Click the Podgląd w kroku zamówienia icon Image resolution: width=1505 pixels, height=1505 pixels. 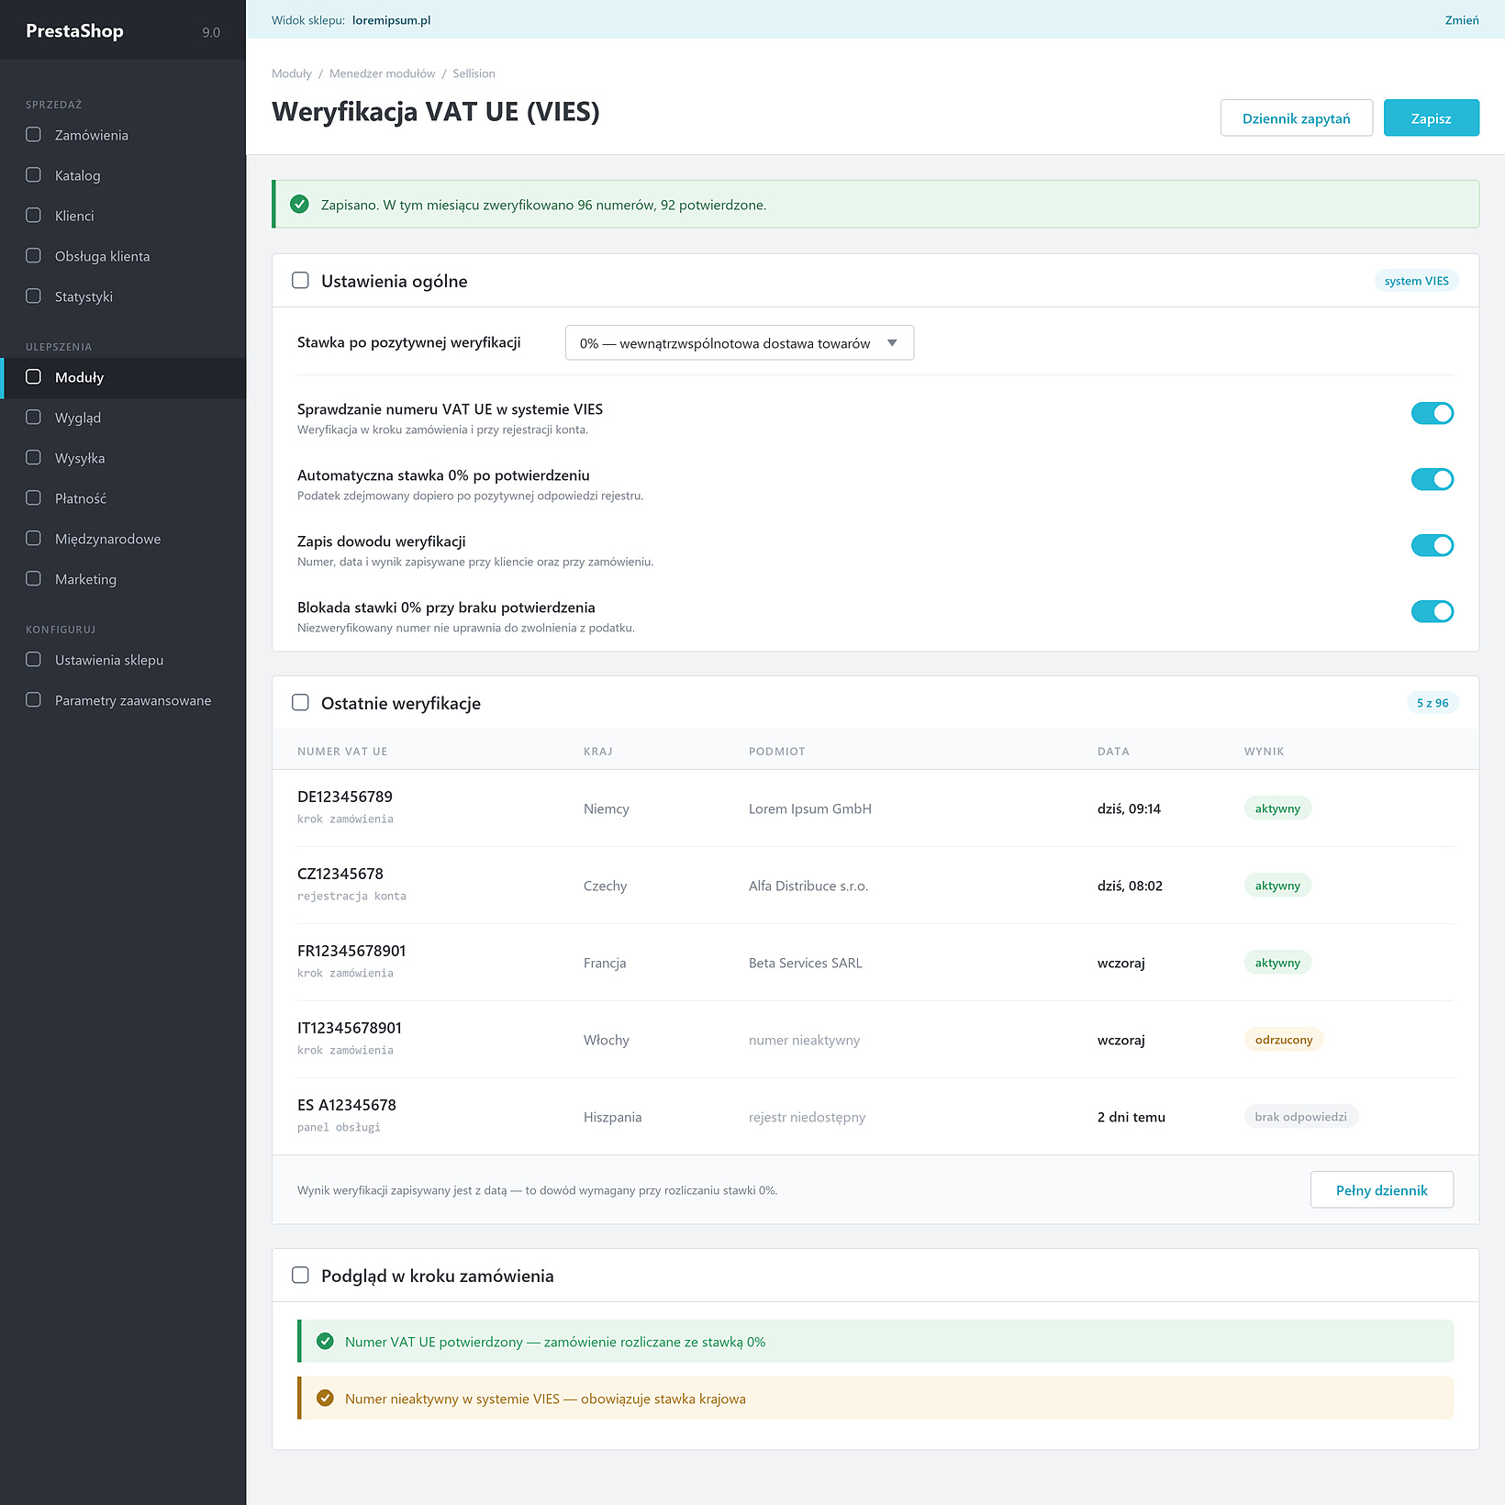[x=300, y=1276]
